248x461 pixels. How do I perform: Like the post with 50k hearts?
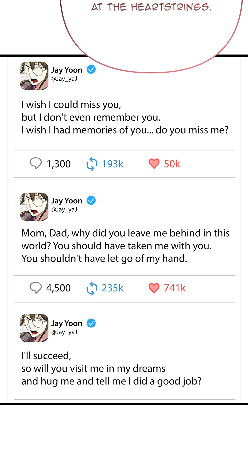tap(154, 164)
